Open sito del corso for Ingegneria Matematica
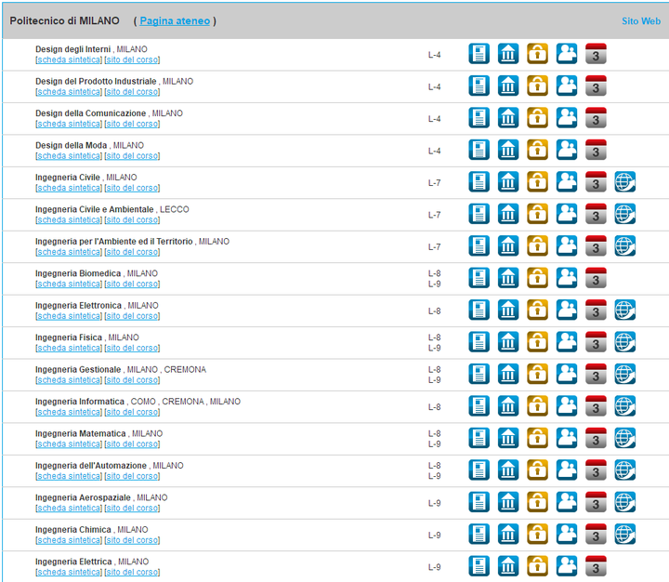The height and width of the screenshot is (582, 669). point(132,444)
